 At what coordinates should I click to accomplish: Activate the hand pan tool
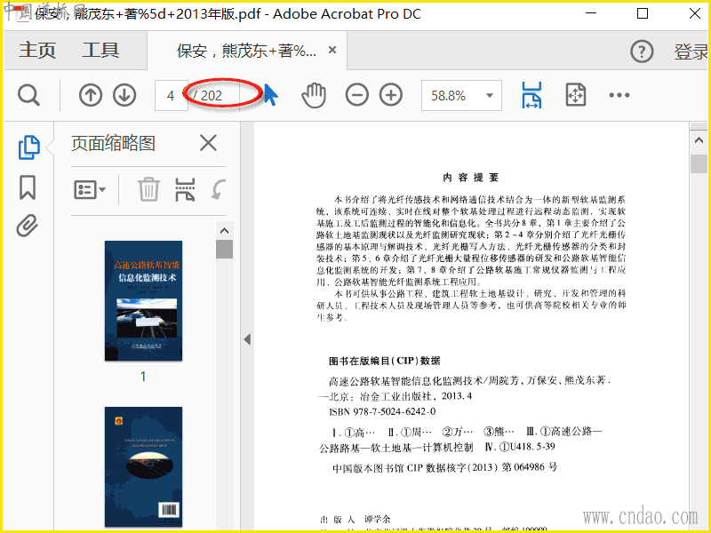pos(314,95)
